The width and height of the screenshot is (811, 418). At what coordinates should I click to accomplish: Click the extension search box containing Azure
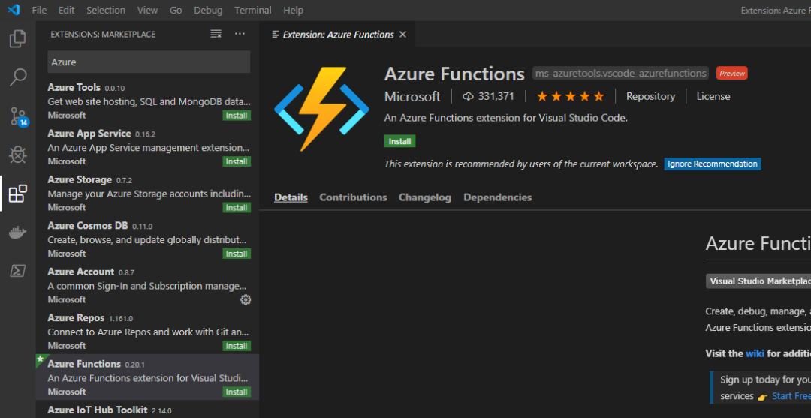tap(149, 62)
